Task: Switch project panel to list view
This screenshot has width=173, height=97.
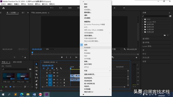Action: (x=6, y=87)
